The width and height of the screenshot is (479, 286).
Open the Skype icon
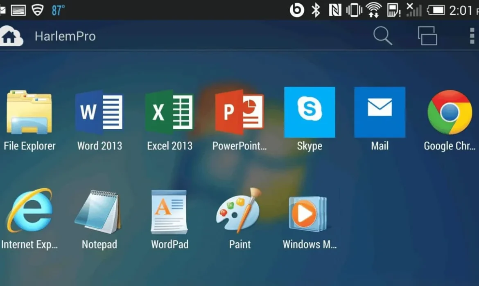click(x=310, y=112)
